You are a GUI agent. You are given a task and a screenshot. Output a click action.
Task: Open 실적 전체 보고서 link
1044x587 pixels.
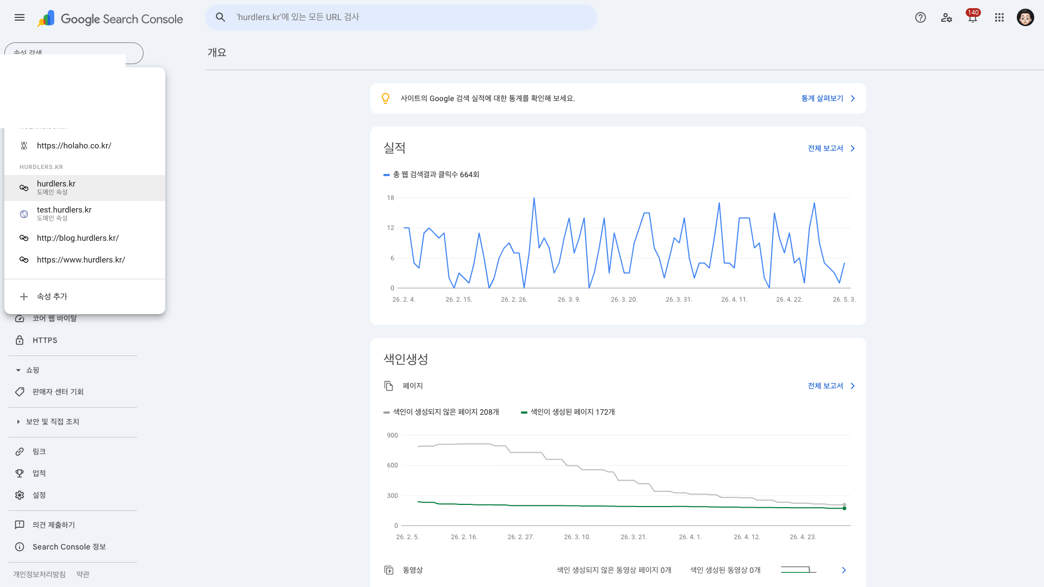(x=825, y=148)
